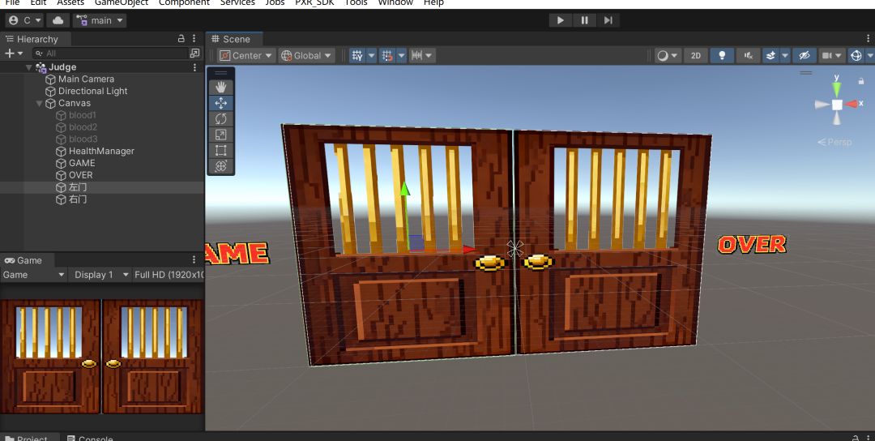
Task: Open Game panel three-dot menu
Action: tap(194, 259)
